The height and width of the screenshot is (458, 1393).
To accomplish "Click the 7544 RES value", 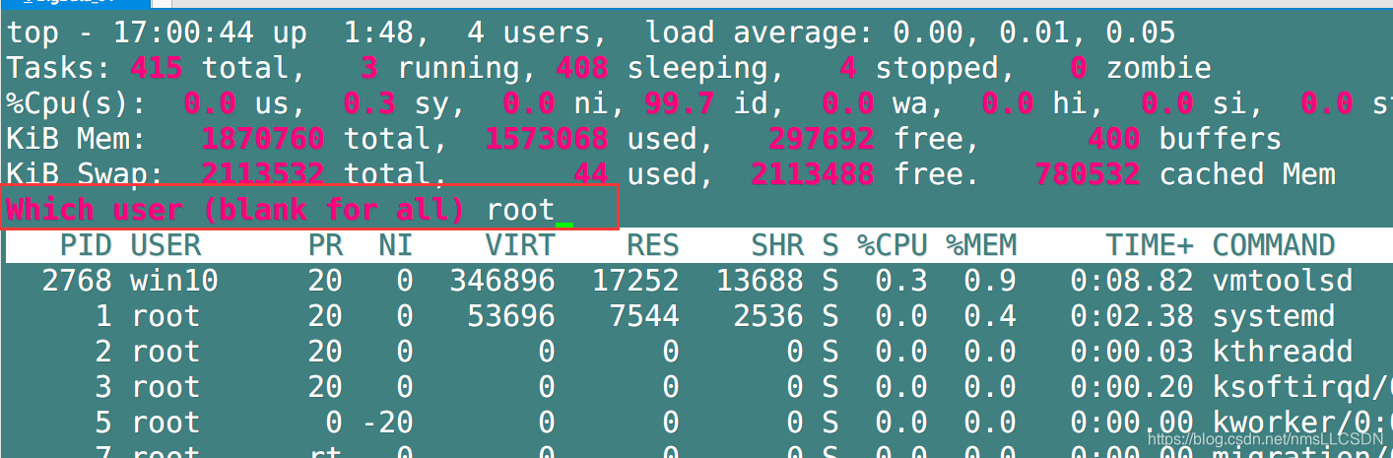I will (x=644, y=316).
